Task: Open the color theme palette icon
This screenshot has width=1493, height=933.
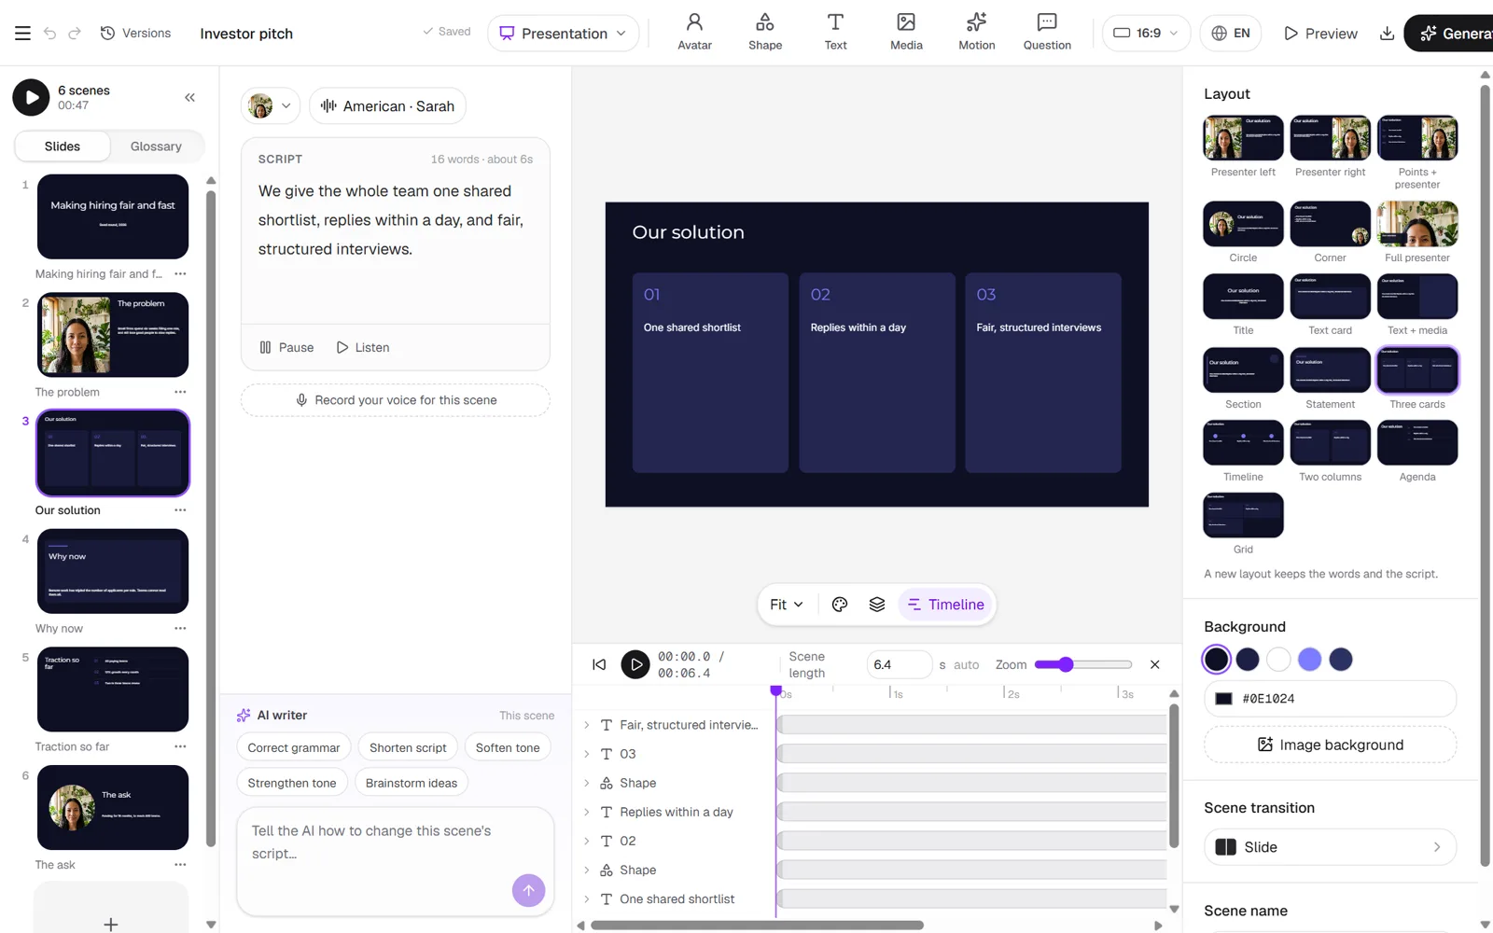Action: tap(840, 605)
